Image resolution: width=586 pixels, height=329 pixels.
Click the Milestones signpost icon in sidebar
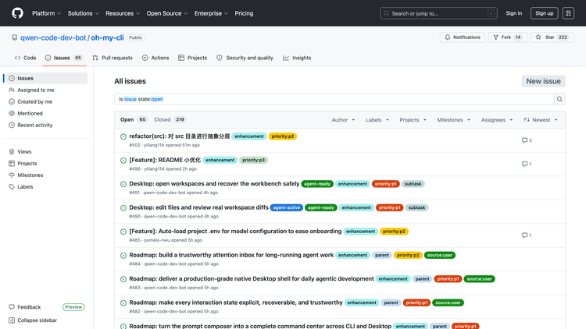point(12,175)
